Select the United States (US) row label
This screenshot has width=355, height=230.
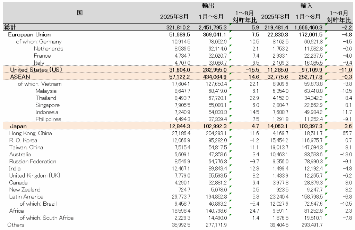click(36, 69)
